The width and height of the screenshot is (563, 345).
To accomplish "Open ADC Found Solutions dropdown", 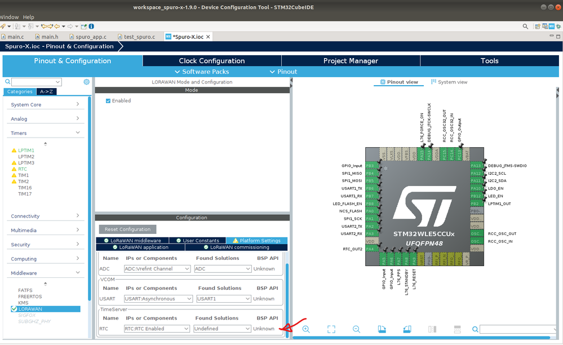I will coord(222,268).
